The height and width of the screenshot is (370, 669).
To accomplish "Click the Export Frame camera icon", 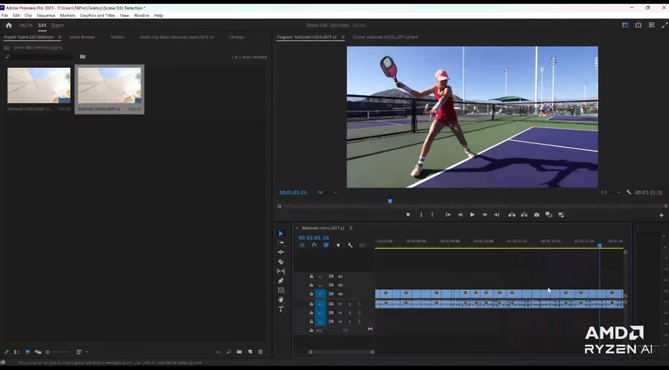I will pyautogui.click(x=536, y=215).
